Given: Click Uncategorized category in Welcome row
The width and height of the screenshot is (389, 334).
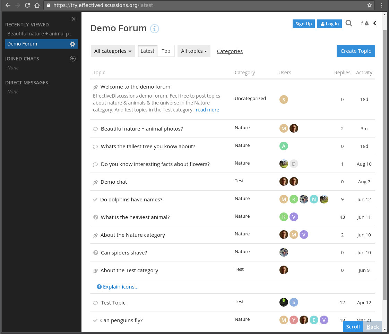Looking at the screenshot, I should (250, 98).
